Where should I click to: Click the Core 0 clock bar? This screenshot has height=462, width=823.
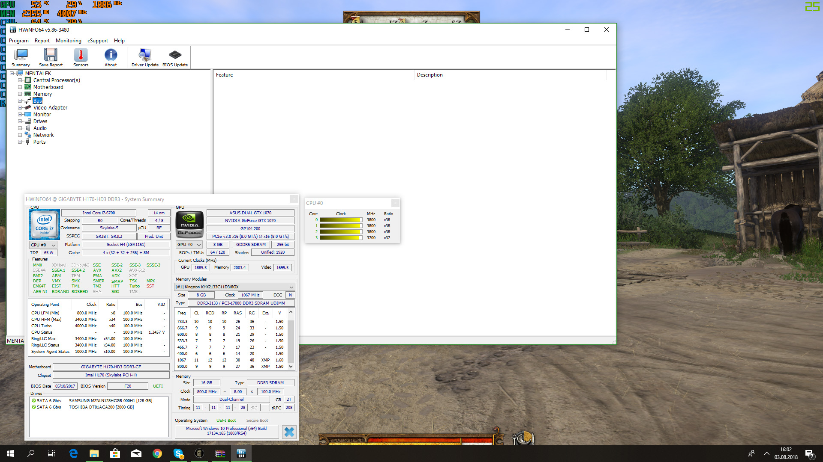pos(341,220)
